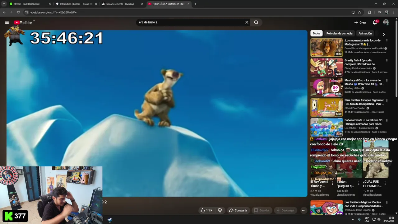Open options menu for Madagascar 2 video
The width and height of the screenshot is (398, 224).
(x=387, y=41)
